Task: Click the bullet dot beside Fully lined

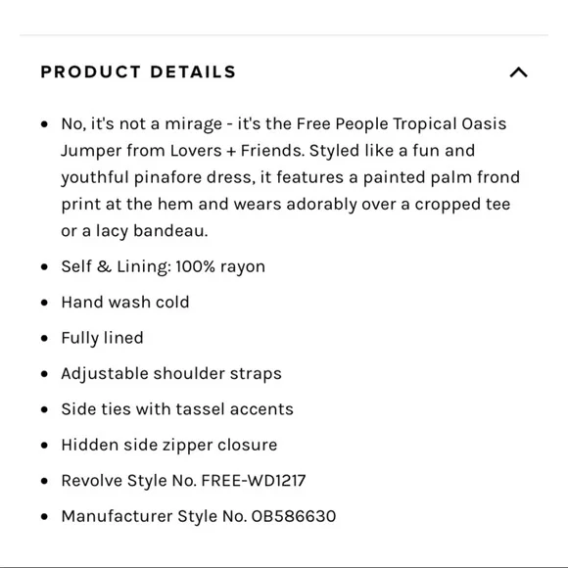Action: [x=44, y=338]
